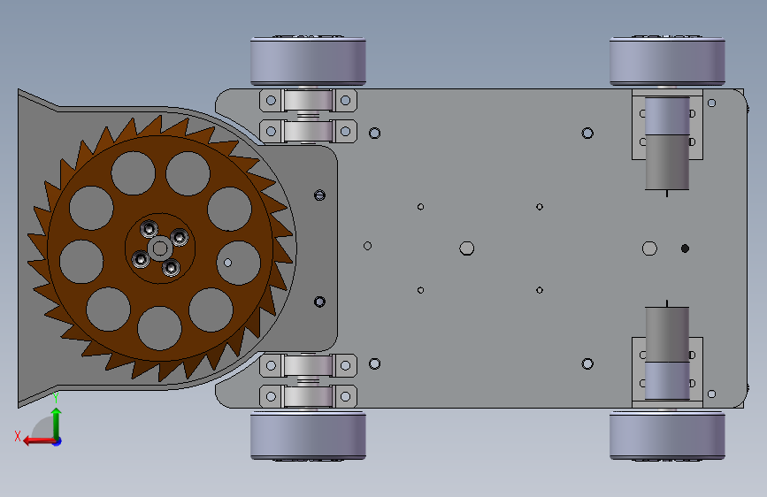This screenshot has width=767, height=497.
Task: Click the hexagonal shaft at the saw blade center
Action: (160, 248)
